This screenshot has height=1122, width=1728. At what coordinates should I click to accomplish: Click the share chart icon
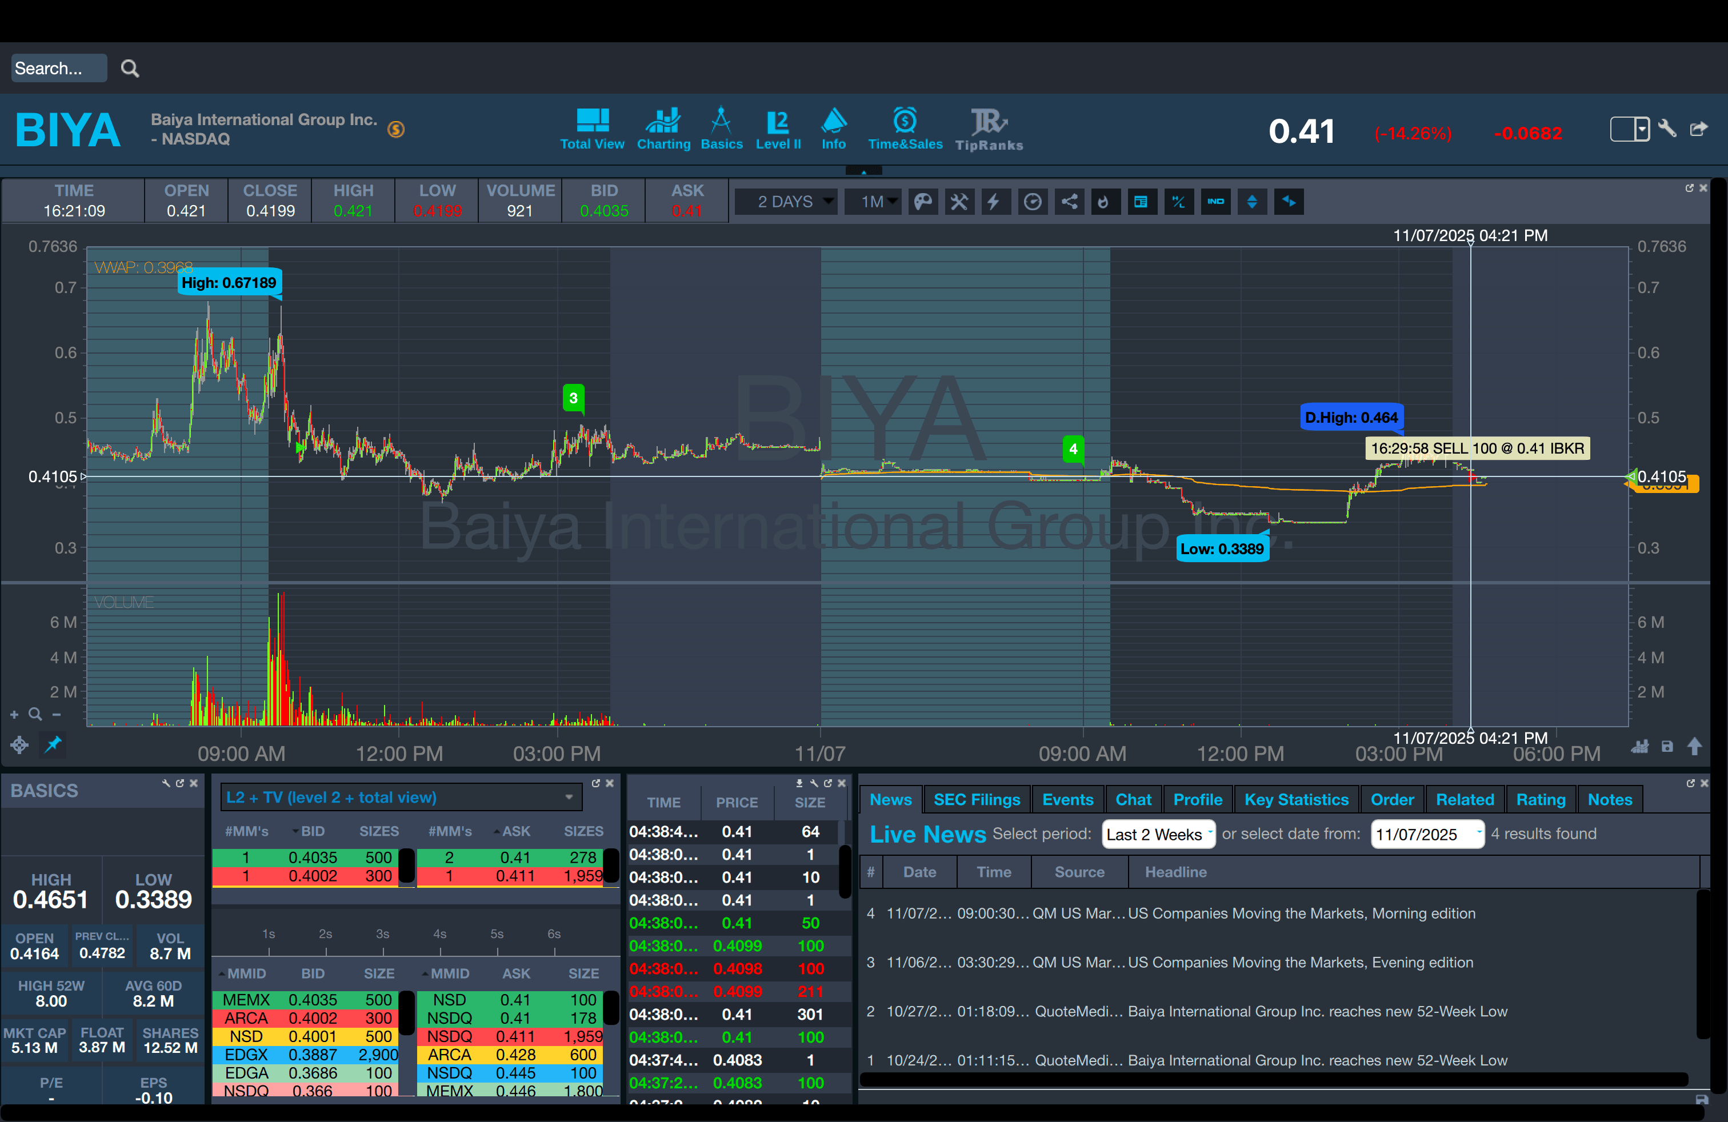(1069, 202)
